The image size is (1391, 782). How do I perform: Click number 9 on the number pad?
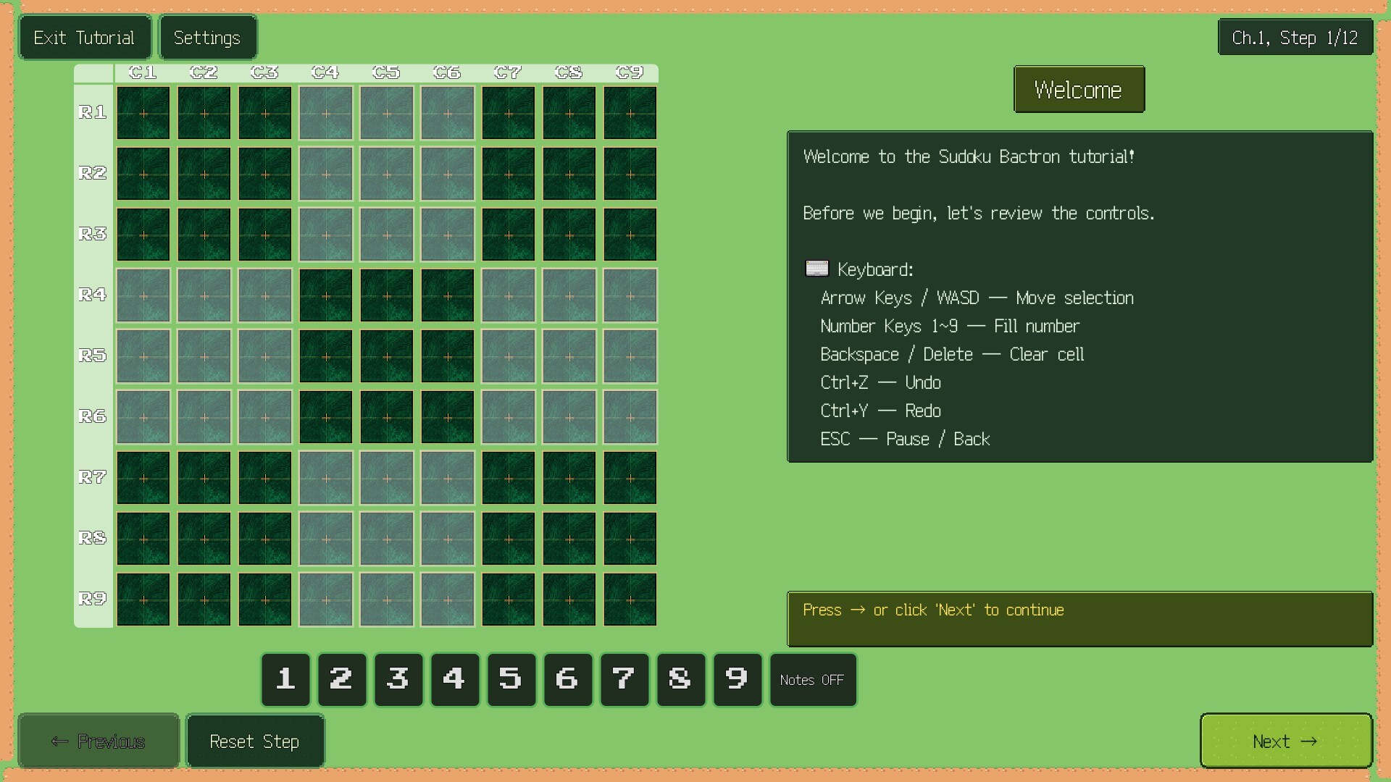738,679
